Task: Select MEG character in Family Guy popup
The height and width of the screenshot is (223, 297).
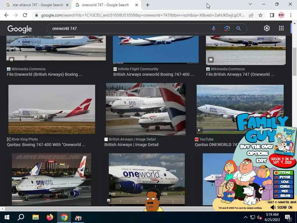Action: click(283, 191)
